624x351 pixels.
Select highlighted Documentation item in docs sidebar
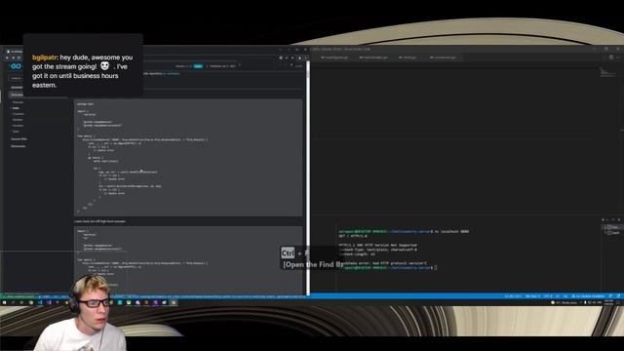click(17, 95)
